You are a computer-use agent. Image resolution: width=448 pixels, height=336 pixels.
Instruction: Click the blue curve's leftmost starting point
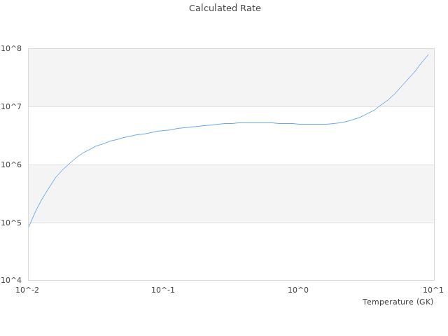point(29,227)
